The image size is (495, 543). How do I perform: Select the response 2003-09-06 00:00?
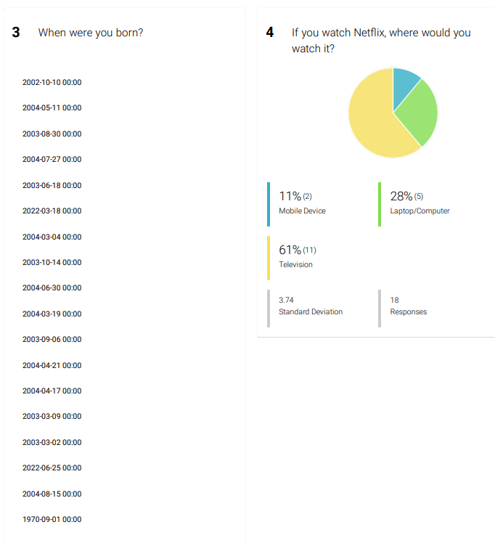pos(52,340)
